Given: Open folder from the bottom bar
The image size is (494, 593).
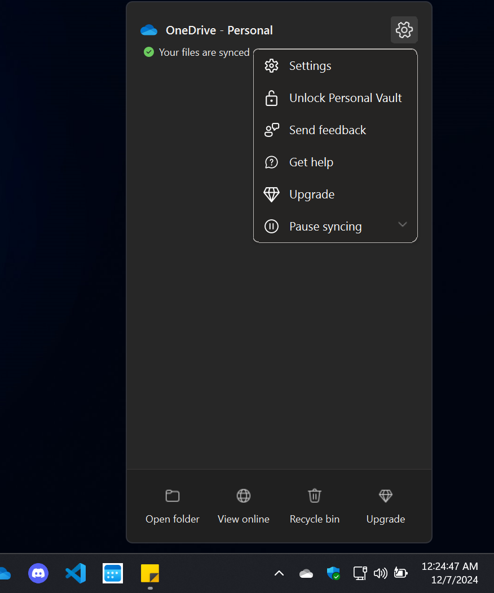Looking at the screenshot, I should [173, 506].
